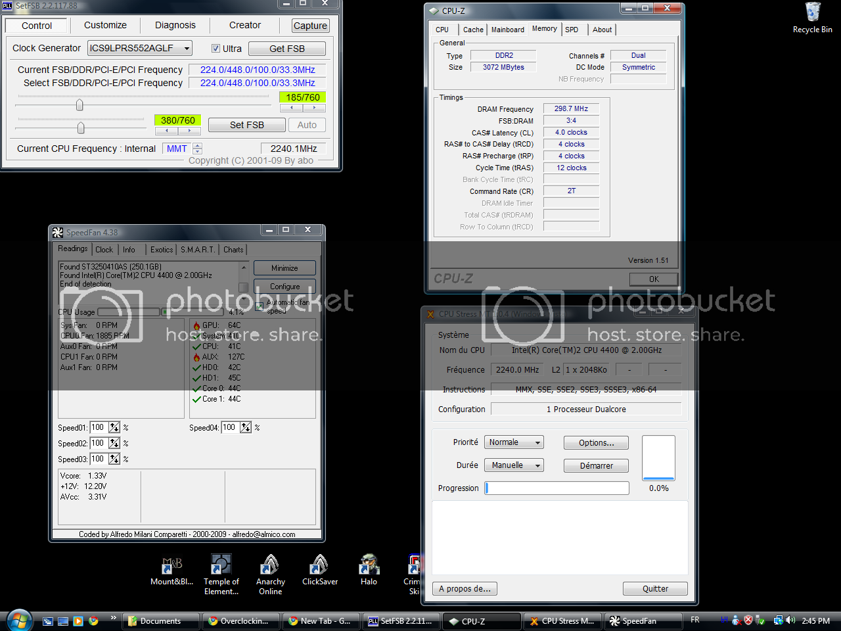Click the Speed01 value field in SpeedFan
The height and width of the screenshot is (631, 841).
98,427
